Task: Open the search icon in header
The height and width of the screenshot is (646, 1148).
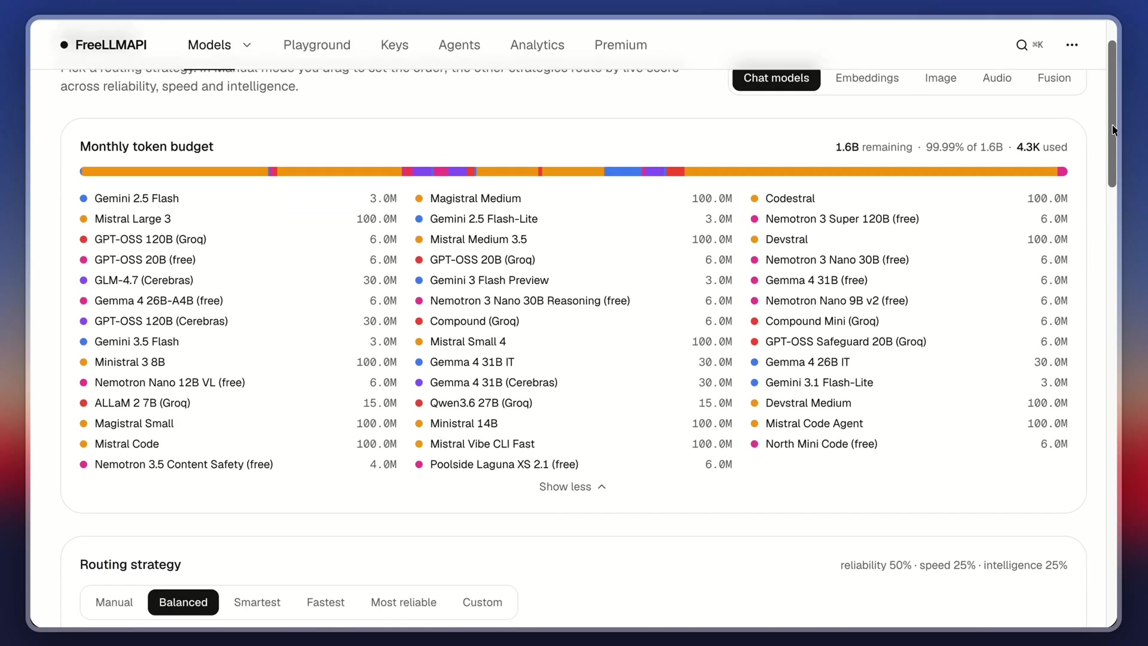Action: [1022, 45]
